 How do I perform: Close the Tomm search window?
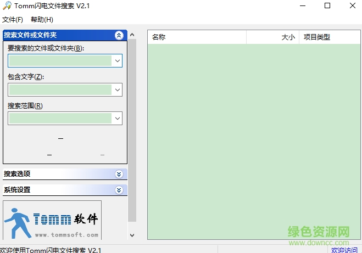tap(353, 5)
